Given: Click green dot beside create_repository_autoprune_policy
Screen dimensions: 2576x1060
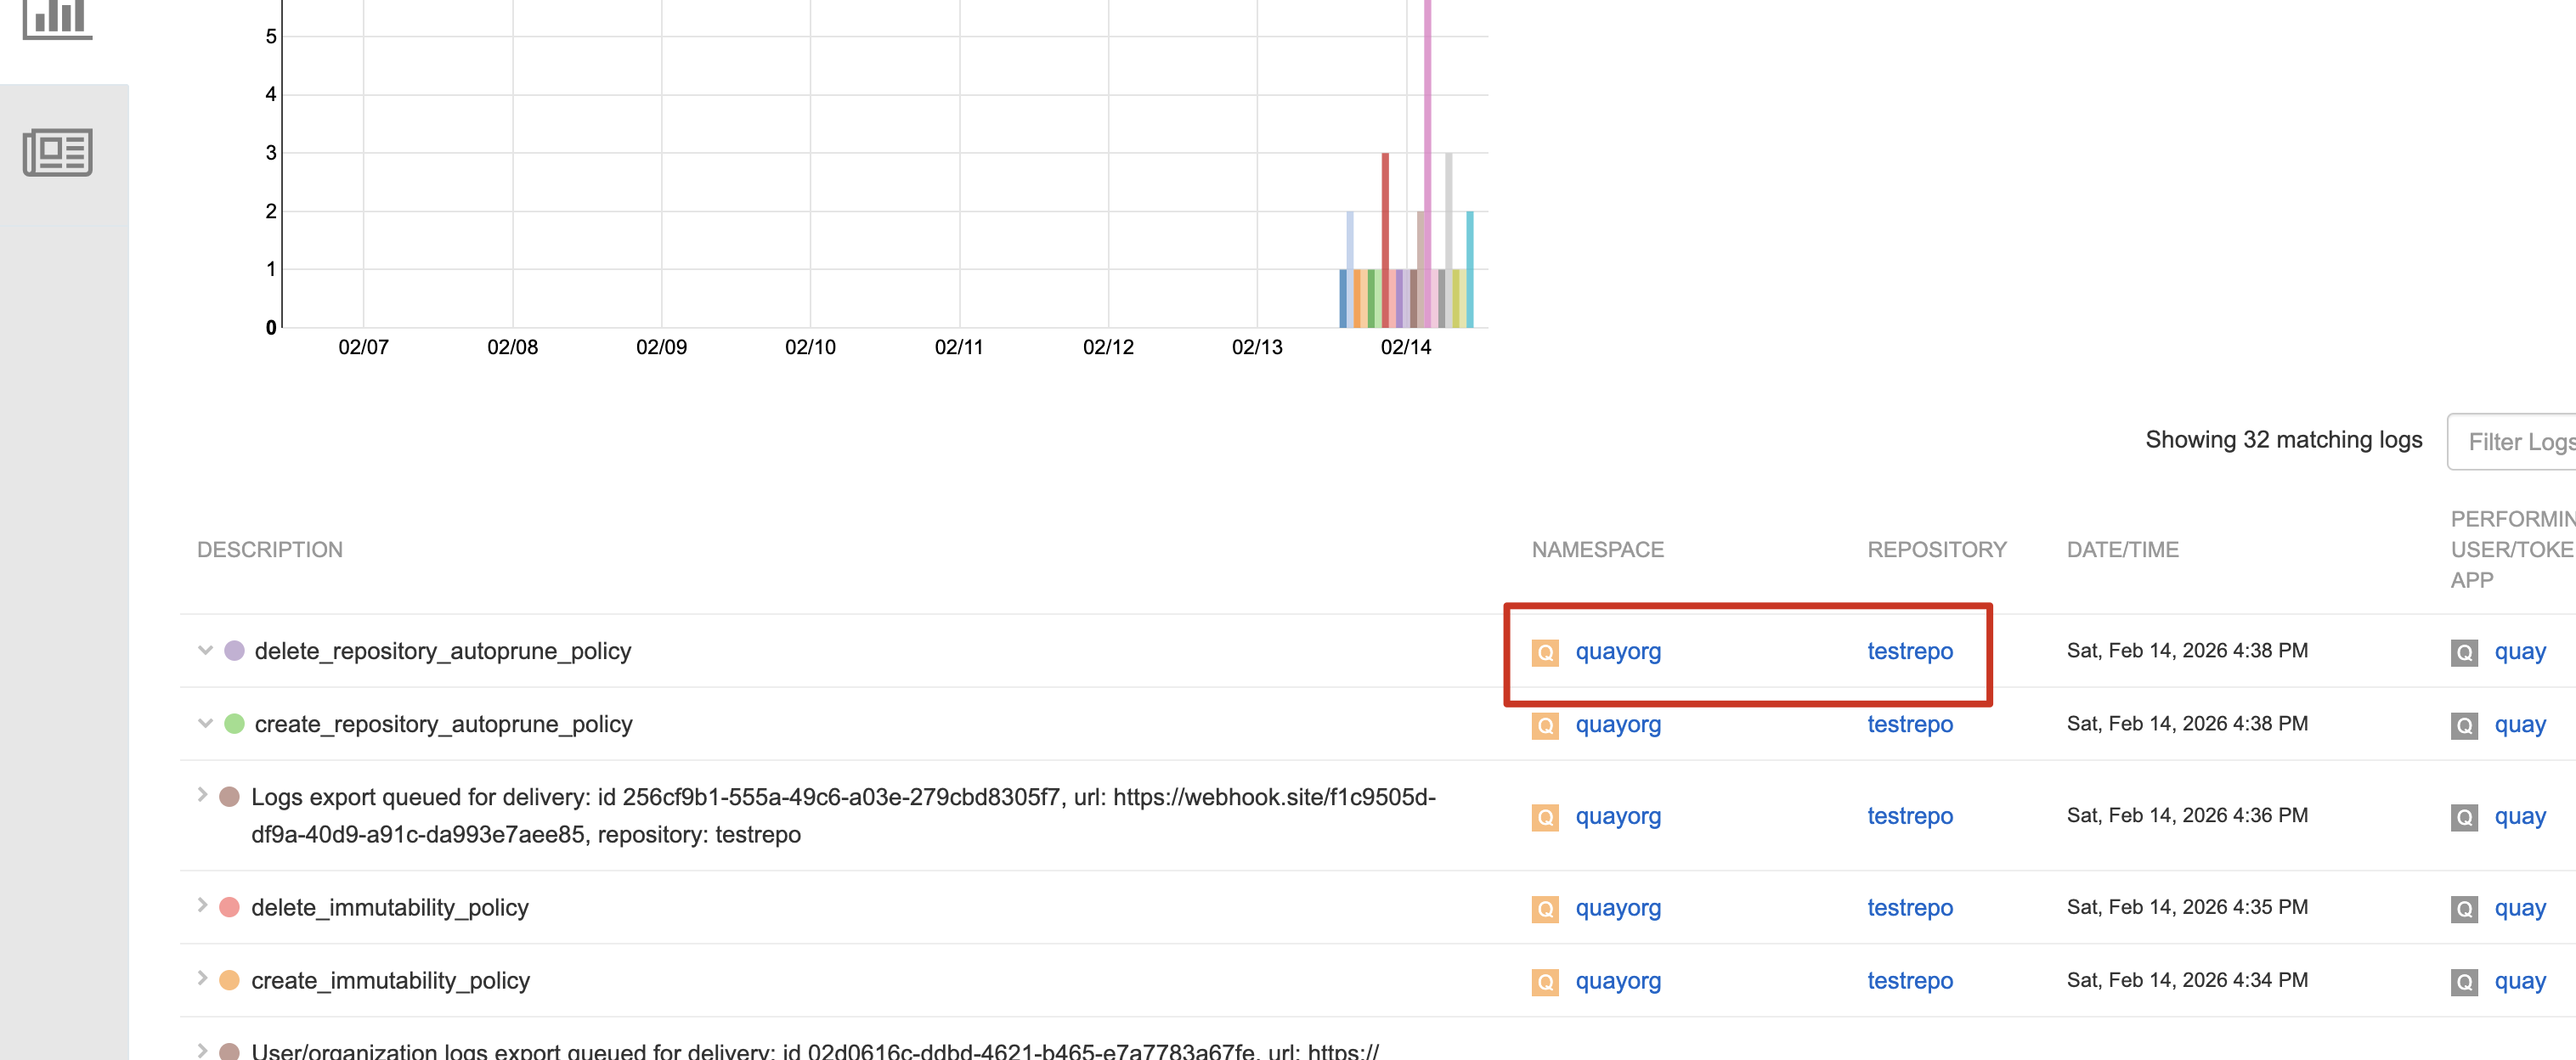Looking at the screenshot, I should pos(234,723).
